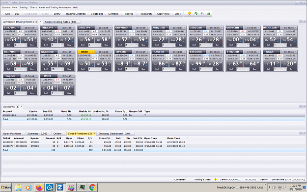
Task: Switch to Simple Dealing Rates tab
Action: tap(60, 22)
